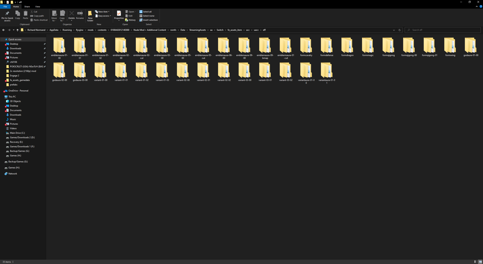Select the emblemaura-09-bmap folder

pyautogui.click(x=265, y=48)
